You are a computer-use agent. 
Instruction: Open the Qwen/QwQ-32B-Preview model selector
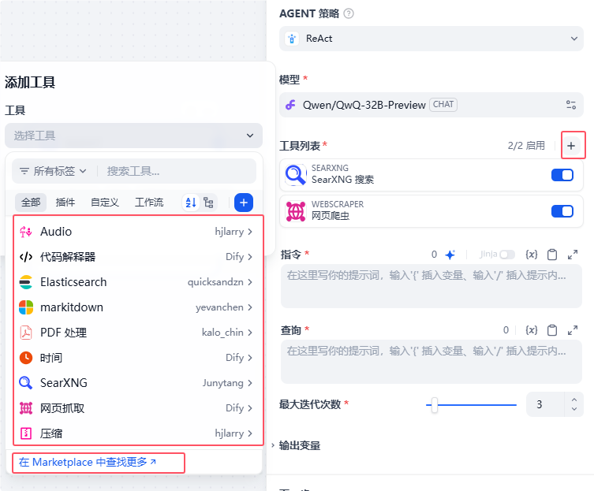click(431, 105)
